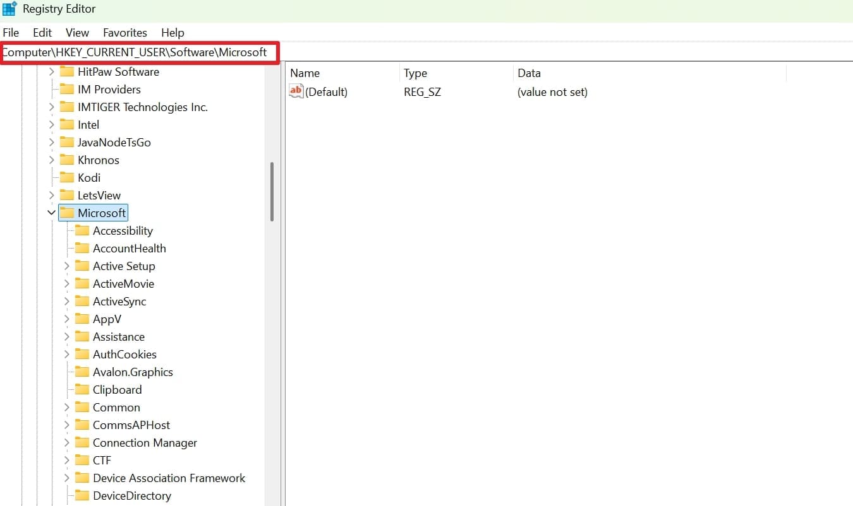Click the tree pane vertical scrollbar thumb
Viewport: 853px width, 506px height.
[x=272, y=191]
